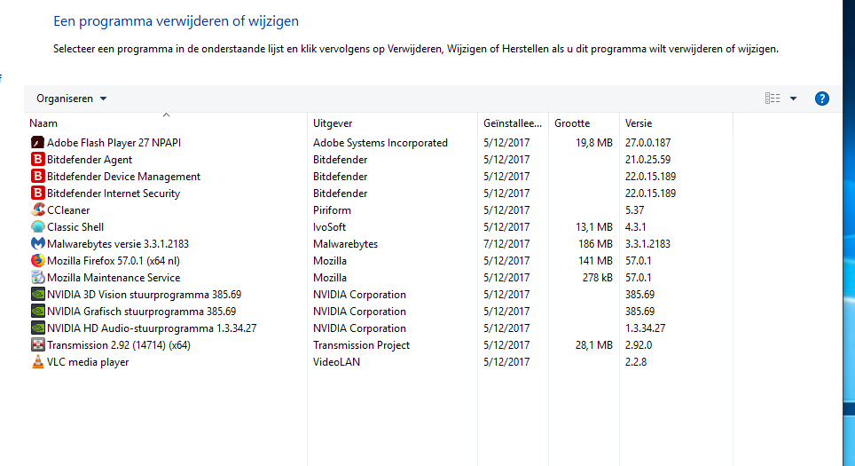Select Transmission 2.92 (14714) (x64)
This screenshot has width=855, height=466.
point(119,346)
